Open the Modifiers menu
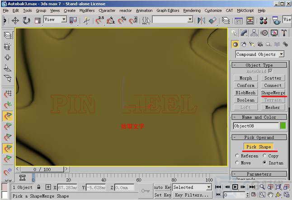Screen dimensions: 292x200 point(87,10)
